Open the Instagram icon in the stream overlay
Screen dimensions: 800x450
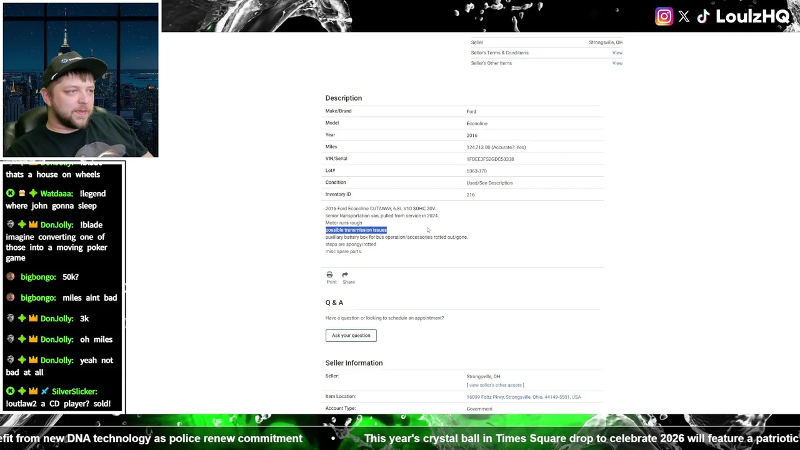click(664, 16)
